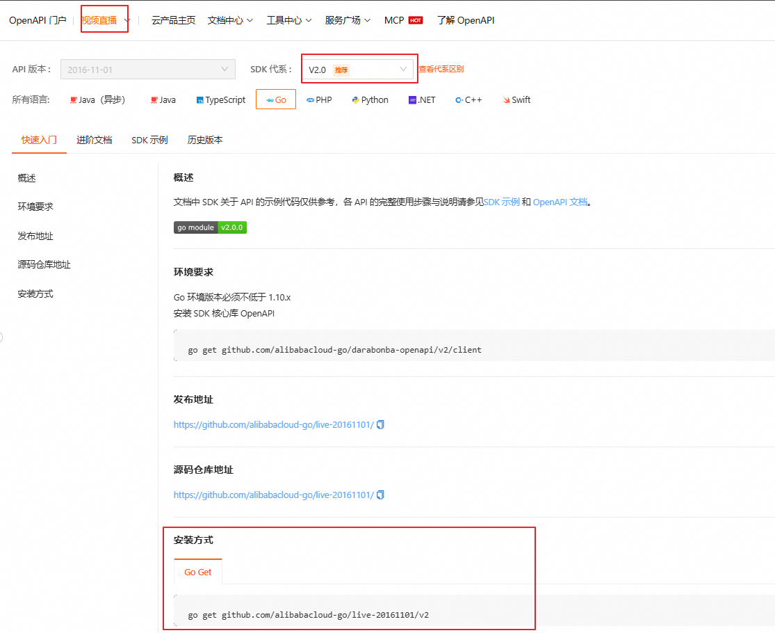Expand the 文档中心 menu
The width and height of the screenshot is (775, 633).
point(230,20)
